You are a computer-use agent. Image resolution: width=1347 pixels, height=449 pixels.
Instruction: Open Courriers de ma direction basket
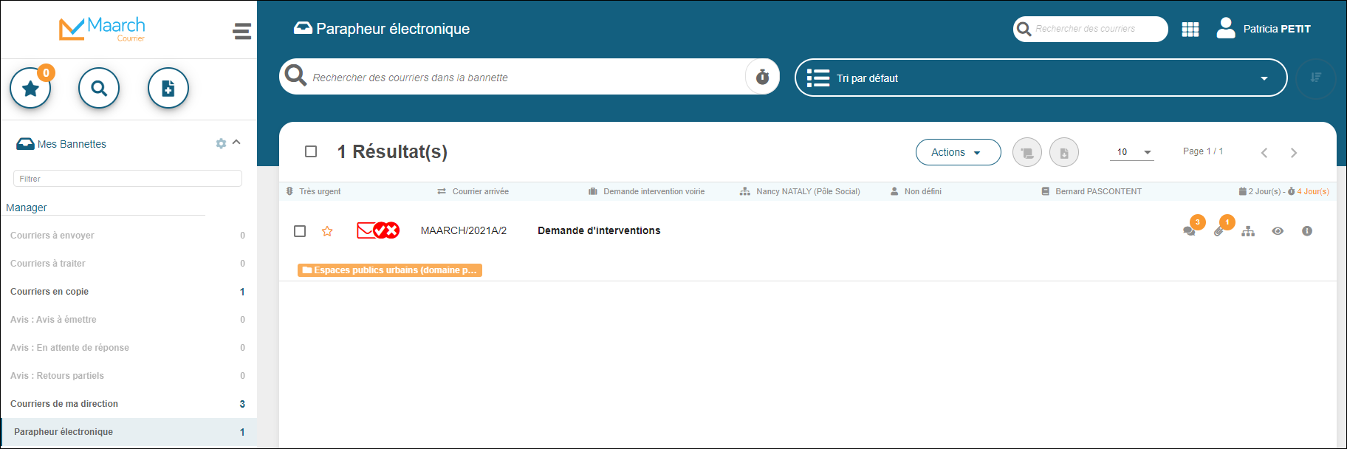(x=64, y=404)
